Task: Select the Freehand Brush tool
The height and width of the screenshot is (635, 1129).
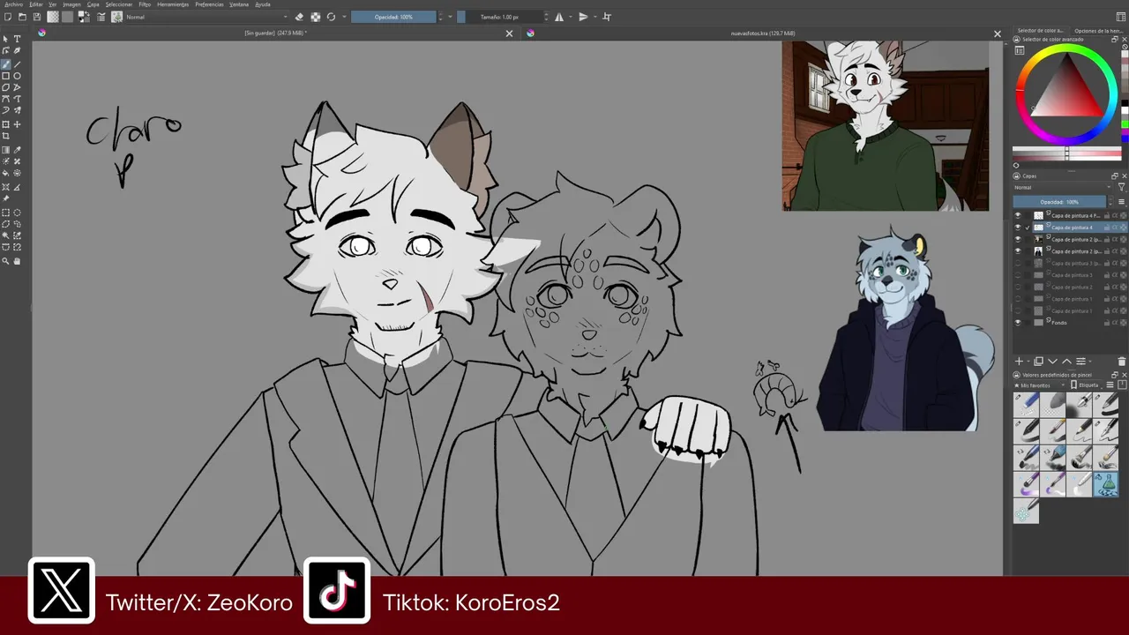Action: click(x=5, y=64)
